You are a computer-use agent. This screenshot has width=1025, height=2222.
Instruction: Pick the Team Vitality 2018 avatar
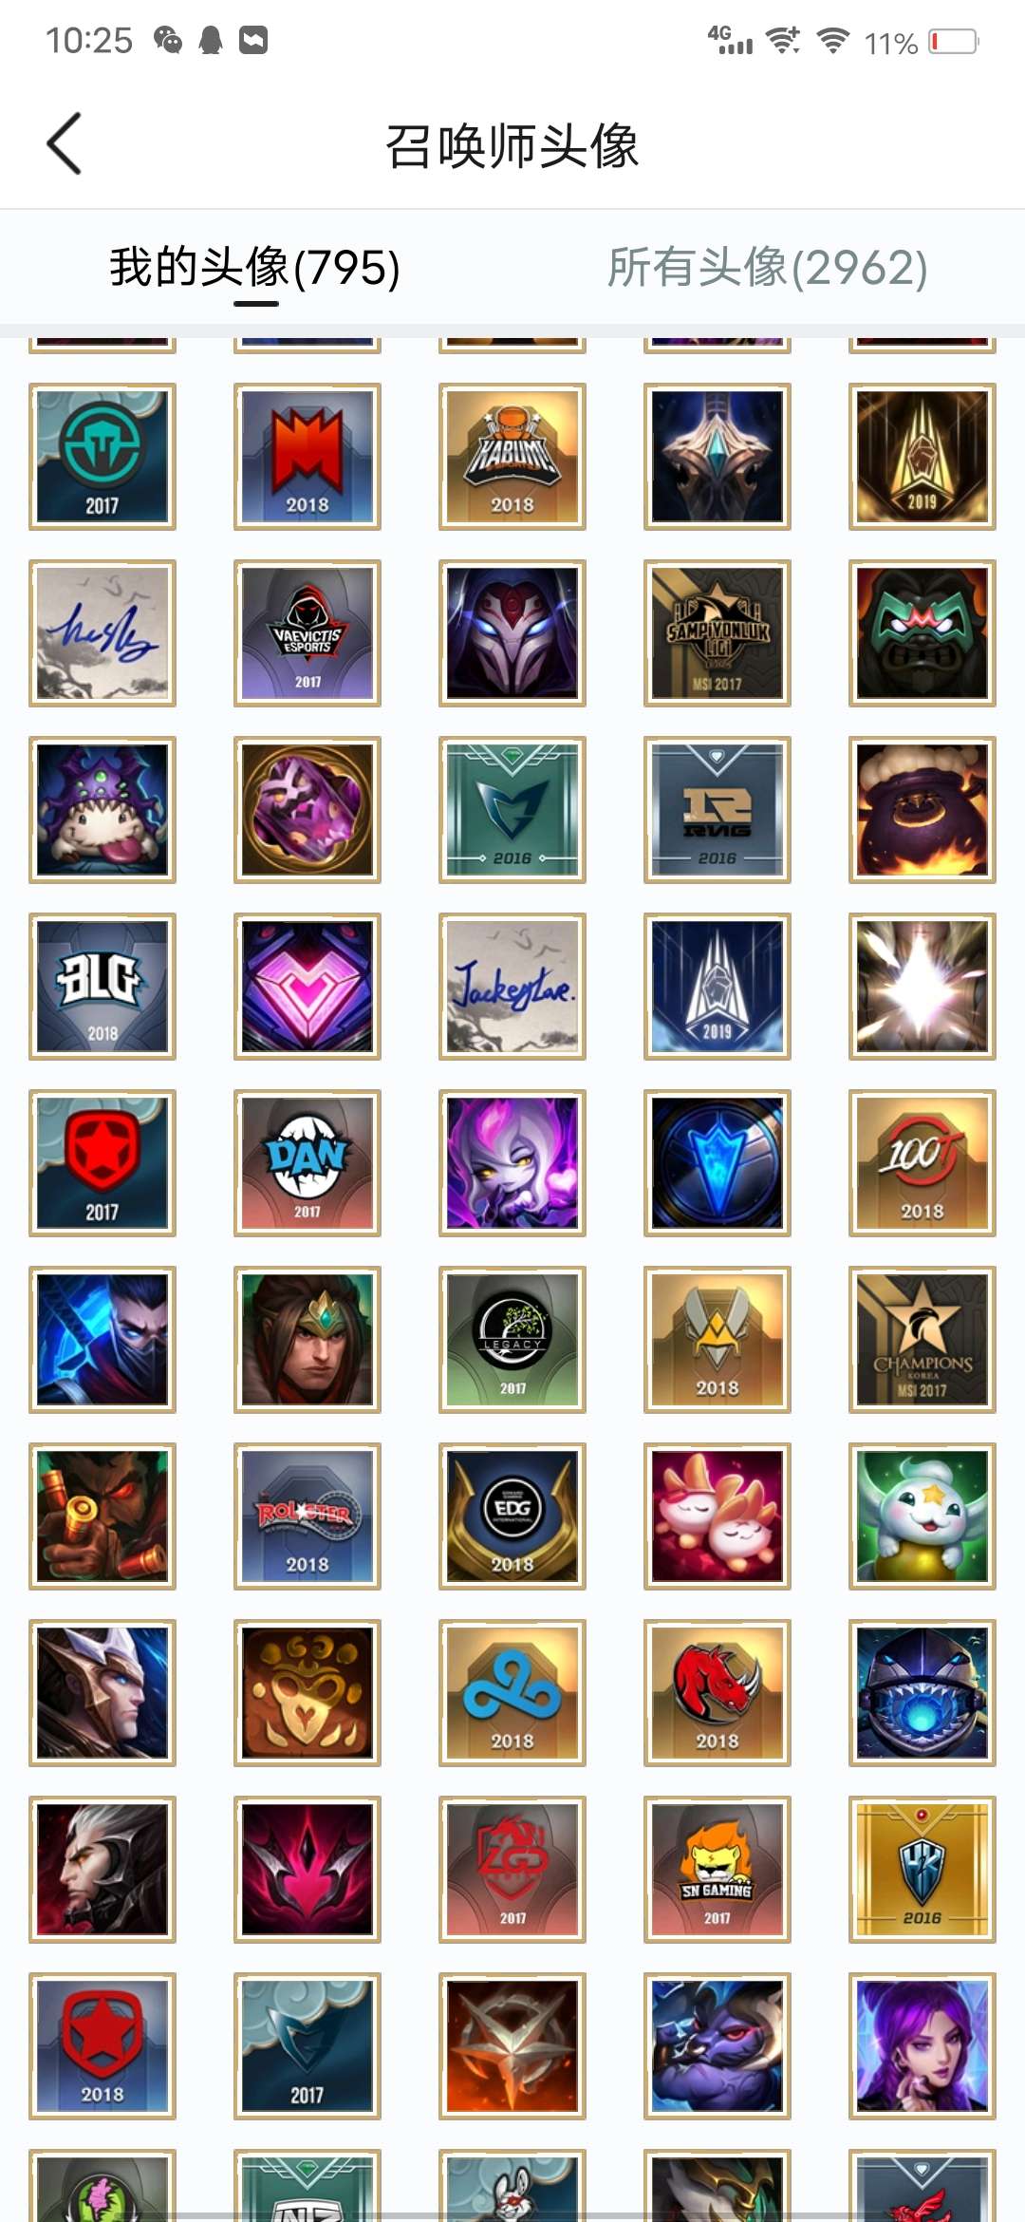717,1340
